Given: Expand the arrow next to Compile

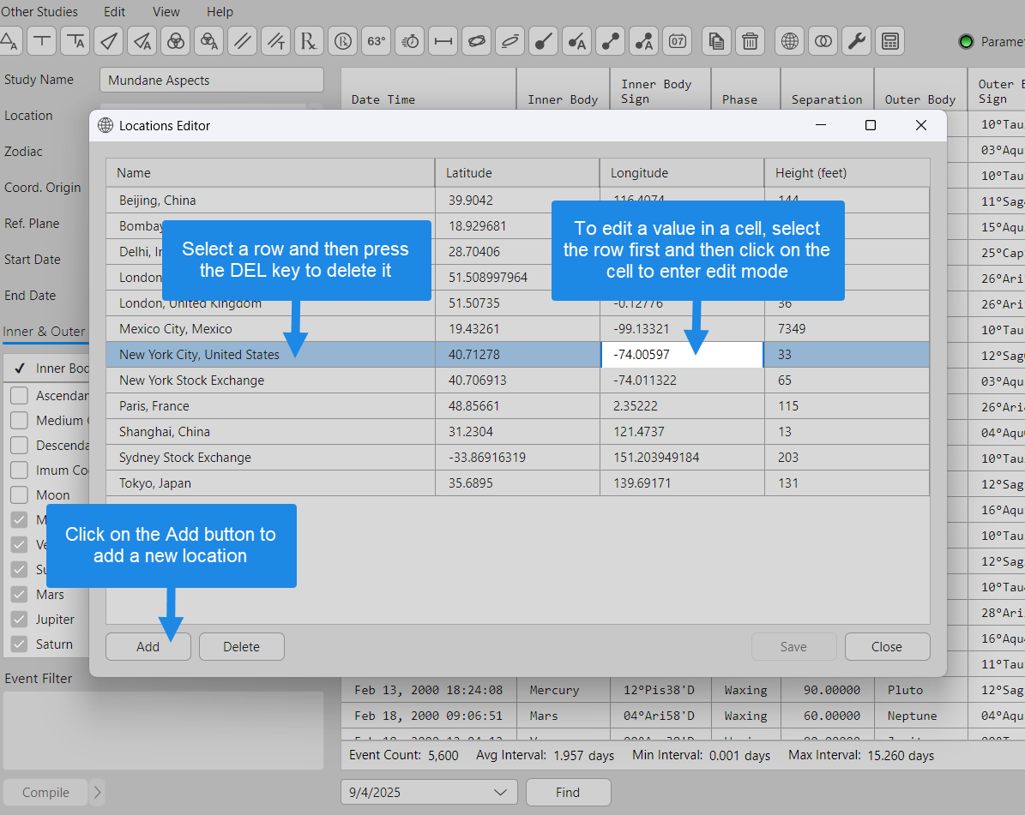Looking at the screenshot, I should point(97,793).
